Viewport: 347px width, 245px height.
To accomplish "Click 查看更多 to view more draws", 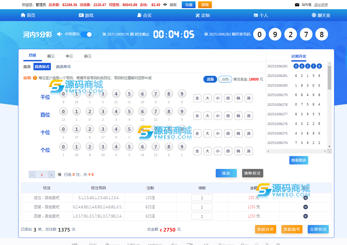I will point(298,160).
